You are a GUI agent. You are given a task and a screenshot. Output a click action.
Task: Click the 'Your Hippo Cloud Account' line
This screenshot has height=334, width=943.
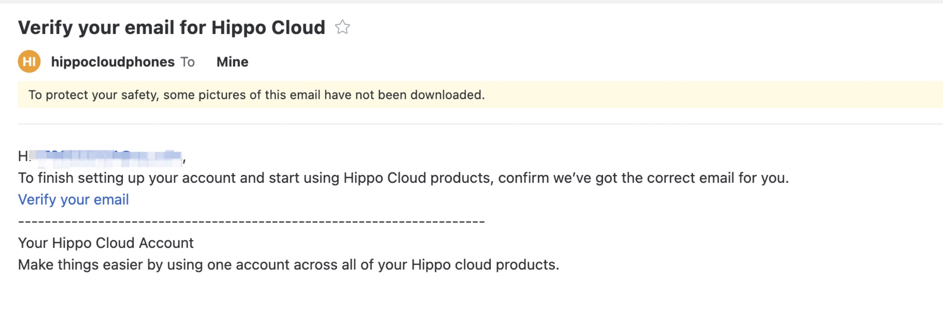tap(106, 243)
